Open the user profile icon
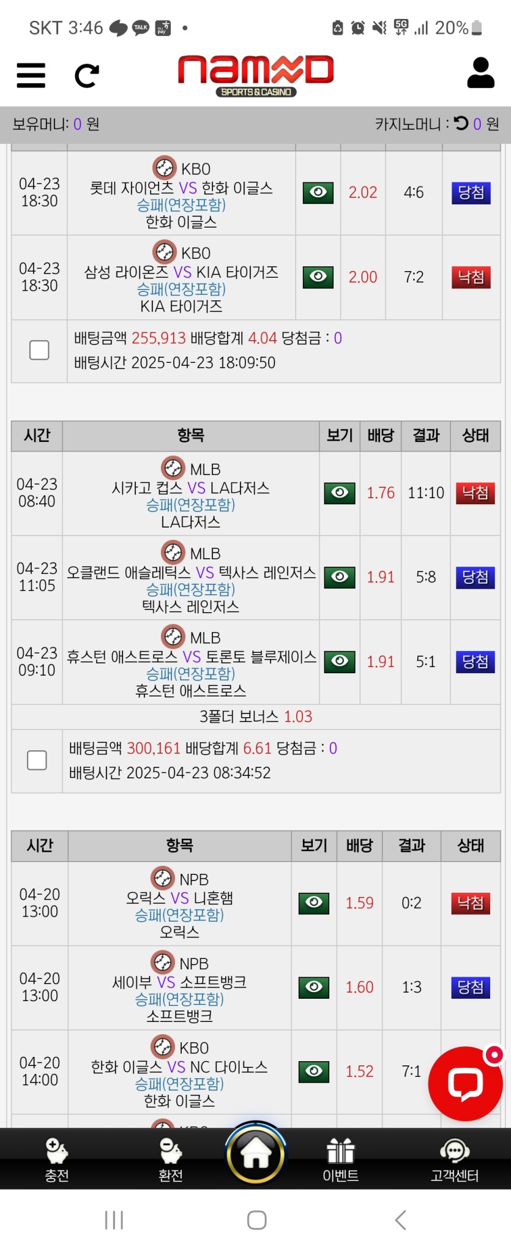This screenshot has width=511, height=1249. [480, 73]
